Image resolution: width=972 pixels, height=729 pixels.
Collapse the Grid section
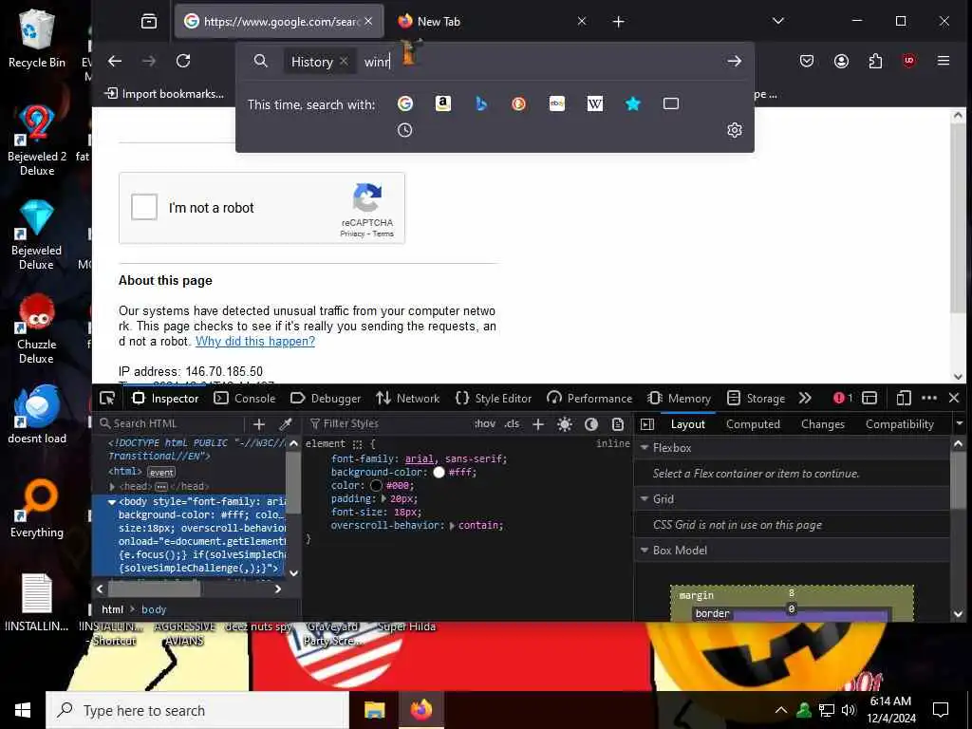pos(645,499)
